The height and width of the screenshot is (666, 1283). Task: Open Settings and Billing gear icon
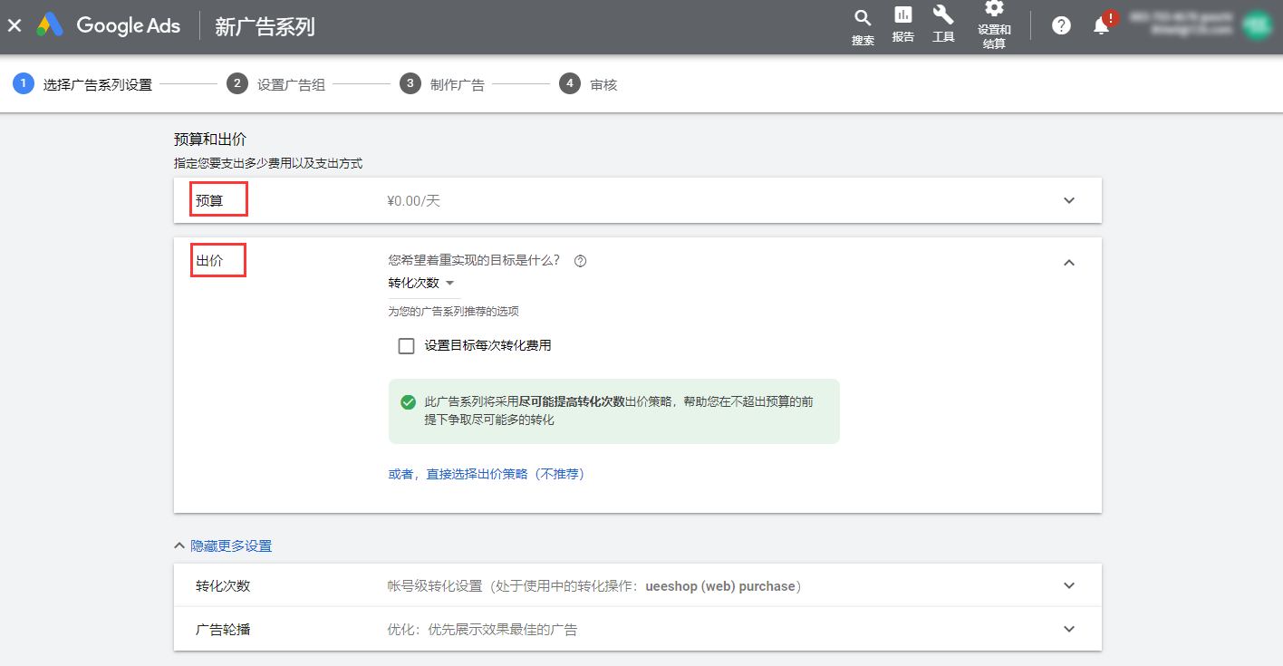[x=994, y=9]
